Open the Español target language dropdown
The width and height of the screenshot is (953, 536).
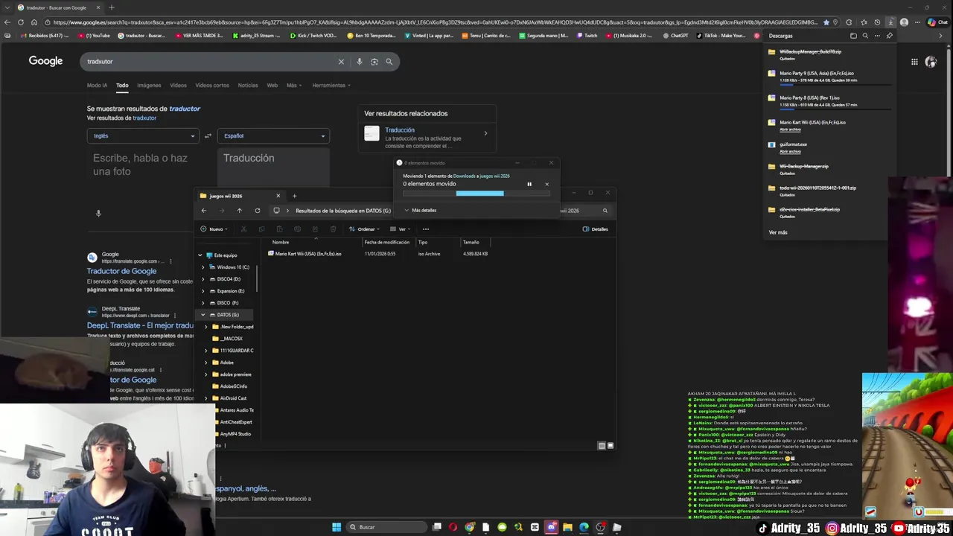coord(273,135)
